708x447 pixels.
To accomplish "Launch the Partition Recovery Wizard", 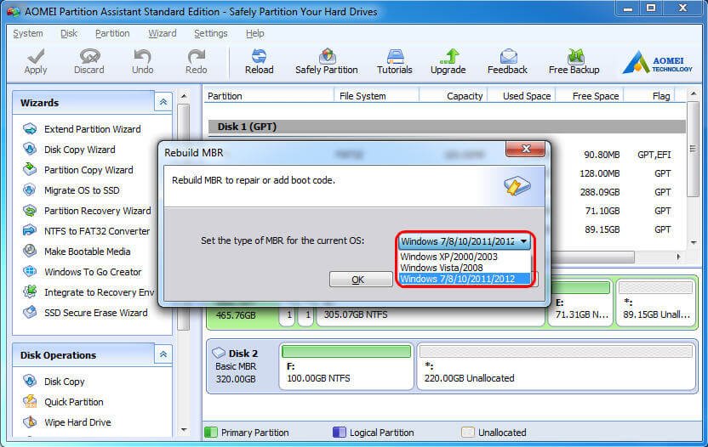I will 98,211.
